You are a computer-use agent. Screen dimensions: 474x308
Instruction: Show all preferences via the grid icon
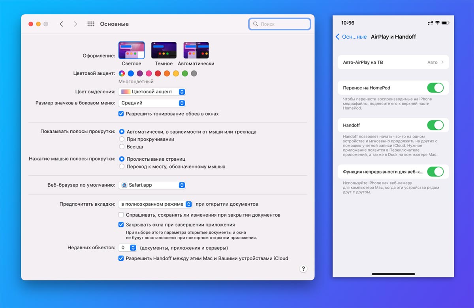(91, 24)
